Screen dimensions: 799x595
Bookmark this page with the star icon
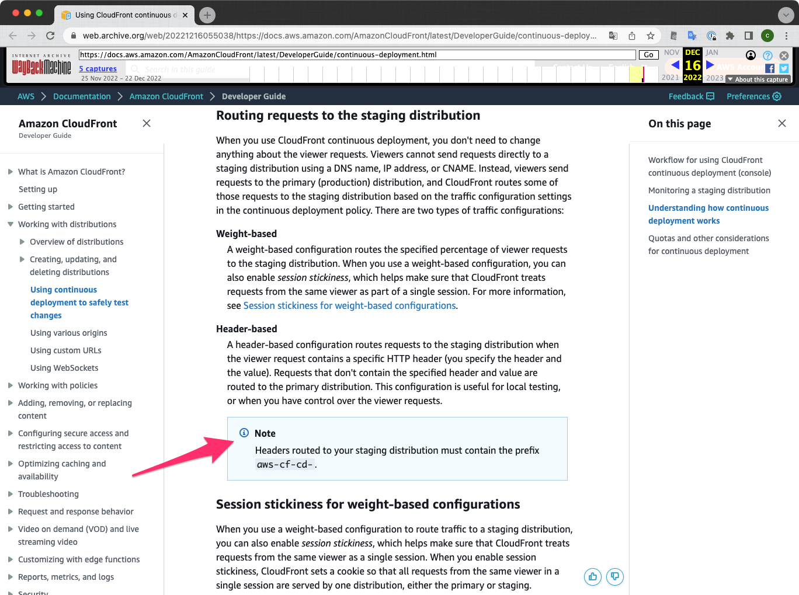point(651,36)
